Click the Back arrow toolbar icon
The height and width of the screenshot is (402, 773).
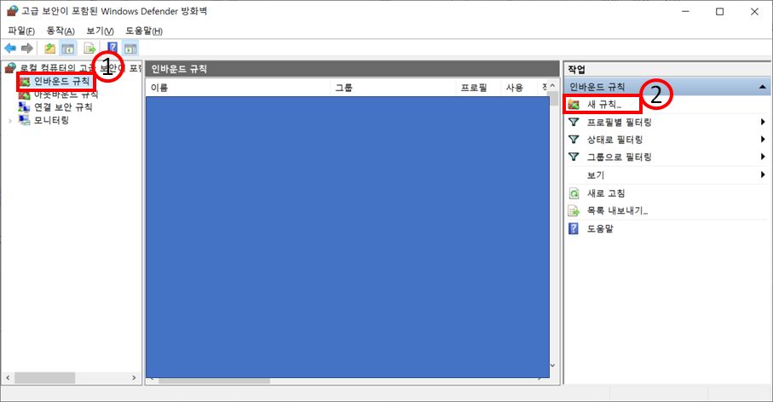(10, 49)
